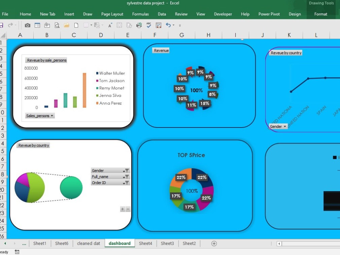Click the Select All corner triangle
Screen dimensions: 340x255
tap(3, 35)
